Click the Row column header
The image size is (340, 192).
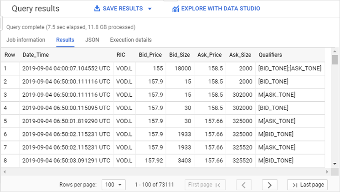(x=10, y=55)
